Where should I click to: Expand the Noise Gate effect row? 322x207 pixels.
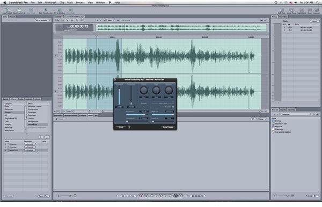tap(6, 150)
